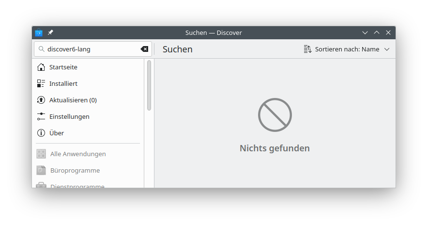Select Einstellungen in the sidebar
Screen dimensions: 428x226
click(69, 116)
